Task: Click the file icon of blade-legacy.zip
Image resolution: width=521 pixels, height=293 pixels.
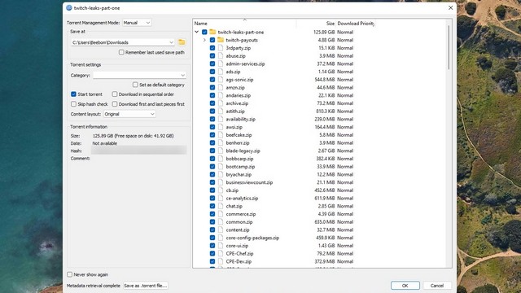Action: pos(221,151)
